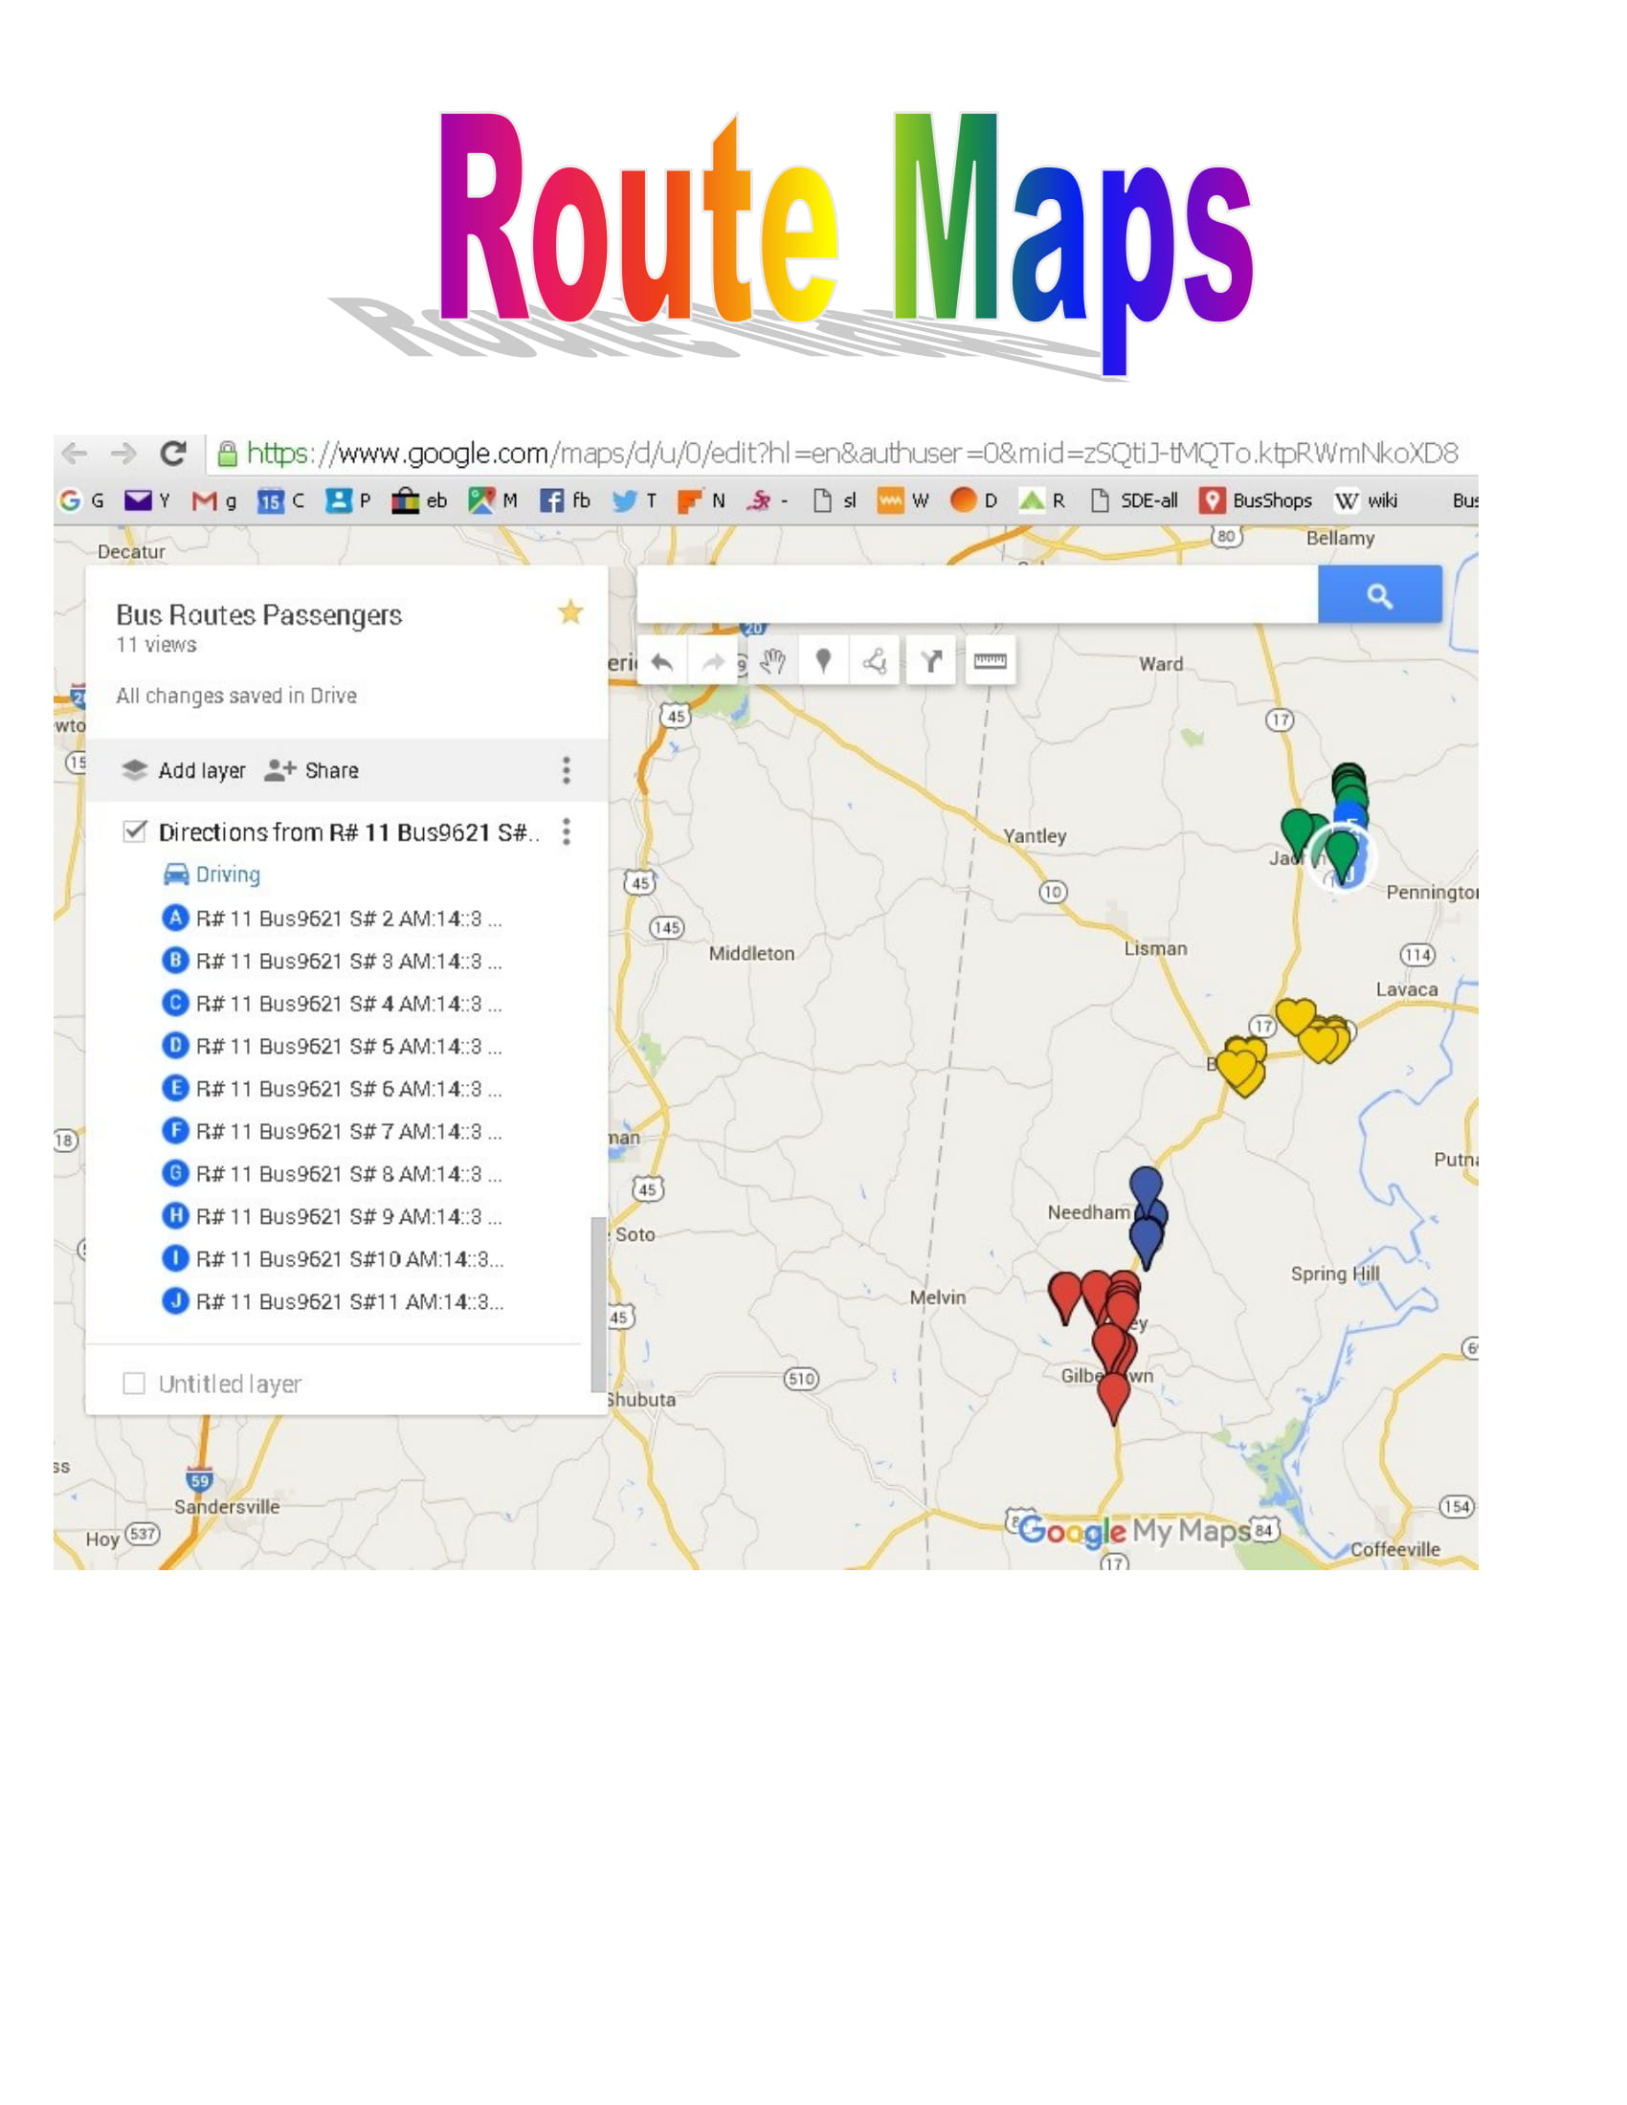Open the SDE-all bookmark
Viewport: 1627px width, 2105px height.
pyautogui.click(x=1133, y=500)
